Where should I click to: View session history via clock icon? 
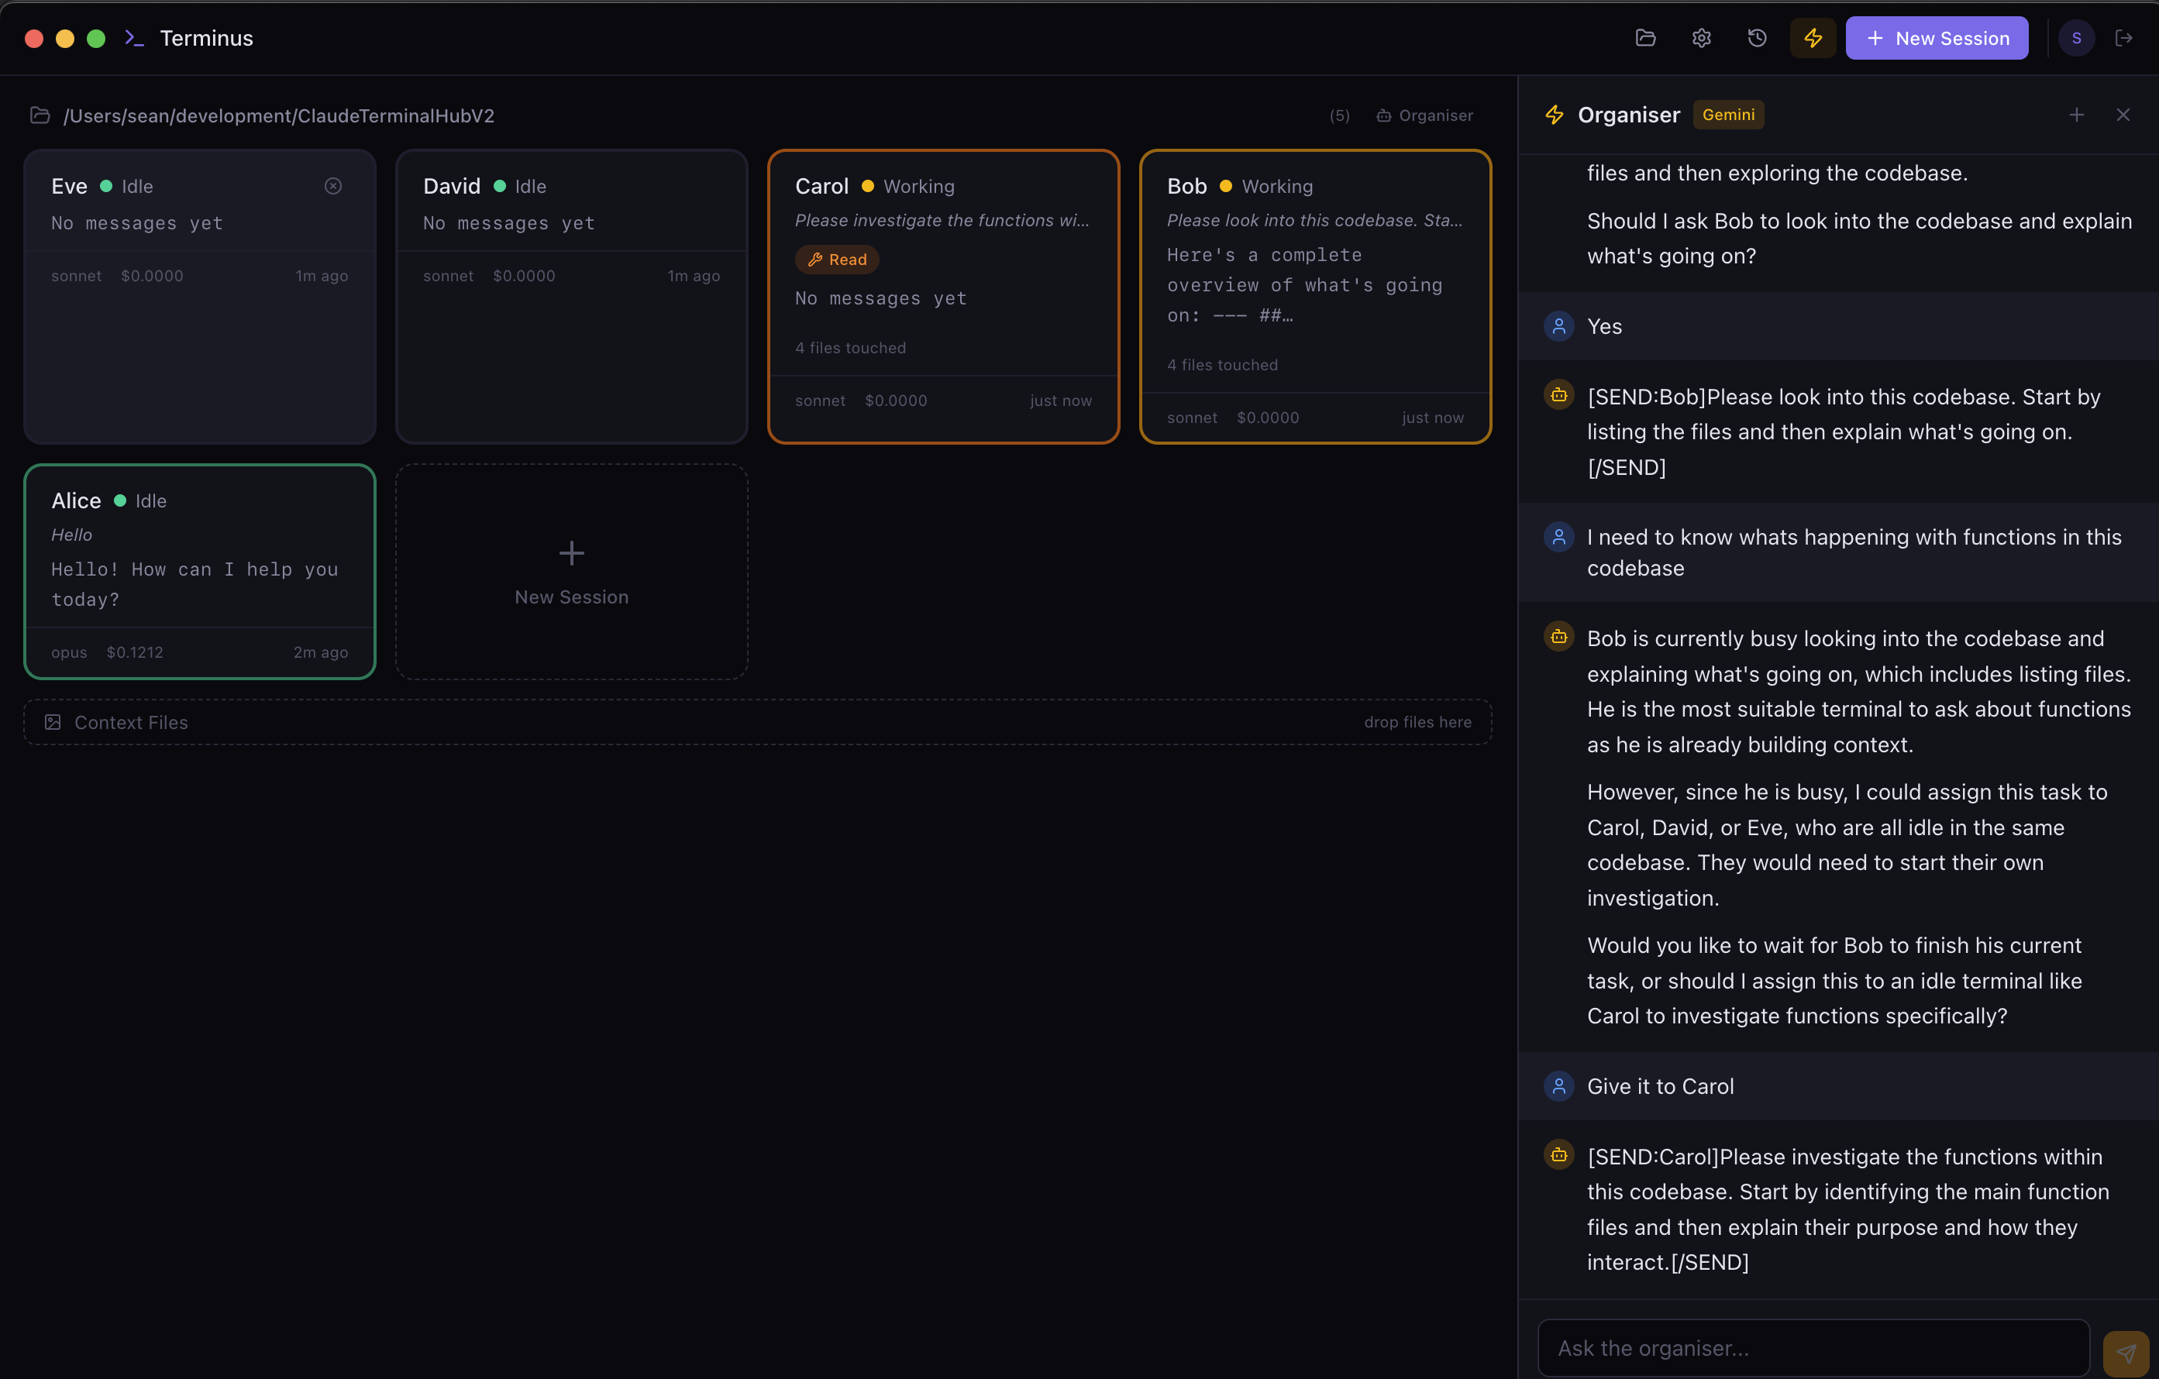(1757, 38)
